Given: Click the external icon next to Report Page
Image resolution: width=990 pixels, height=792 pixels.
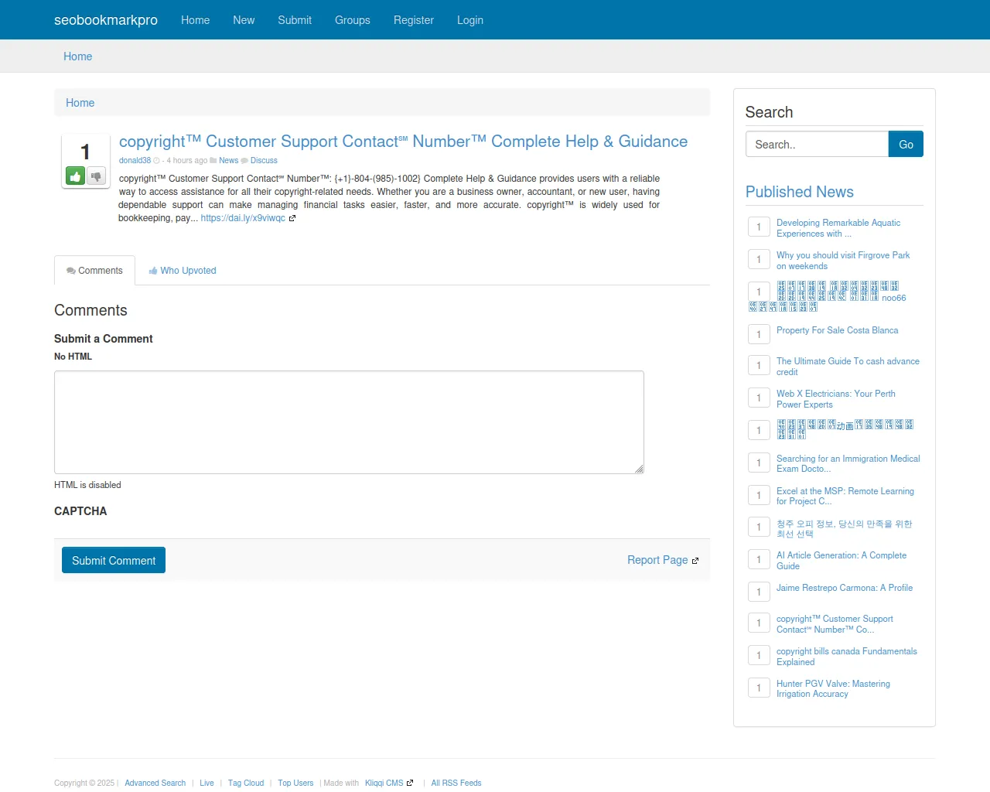Looking at the screenshot, I should click(x=695, y=561).
